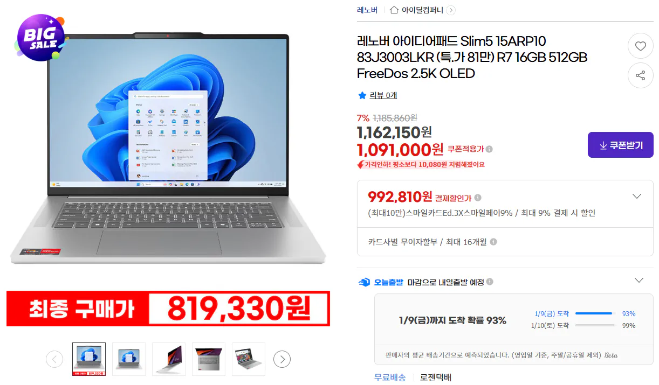This screenshot has height=385, width=659.
Task: Show previous thumbnails with left arrow
Action: [x=54, y=359]
